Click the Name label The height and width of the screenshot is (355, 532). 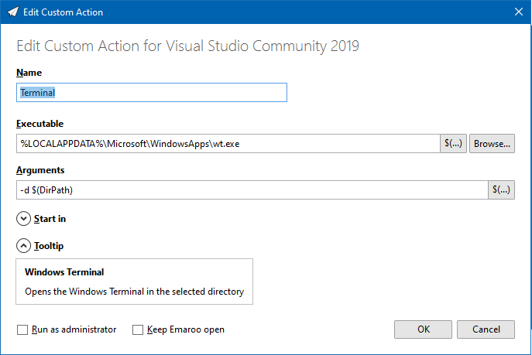29,73
